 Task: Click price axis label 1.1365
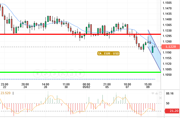click(167, 25)
